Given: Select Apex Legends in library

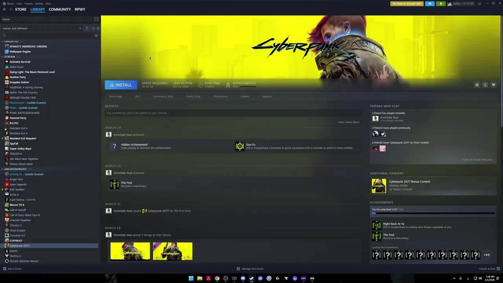Looking at the screenshot, I should (18, 184).
